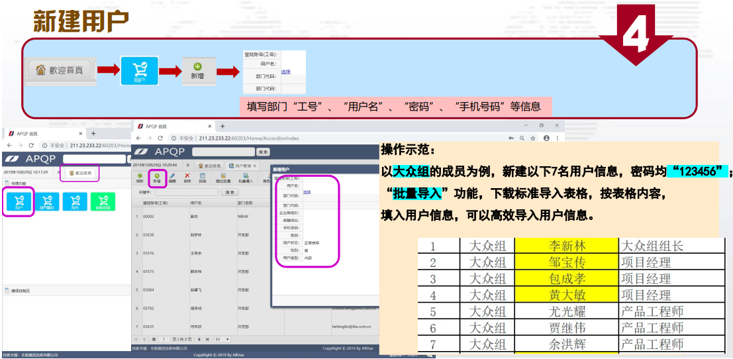Viewport: 733px width, 359px height.
Task: Click the 选择 link in flow diagram form
Action: point(285,72)
